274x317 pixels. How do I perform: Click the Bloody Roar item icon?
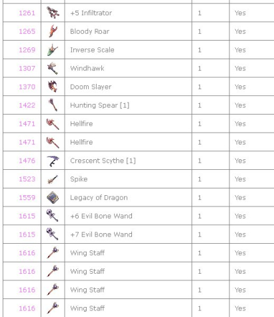[53, 31]
